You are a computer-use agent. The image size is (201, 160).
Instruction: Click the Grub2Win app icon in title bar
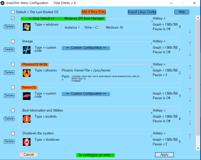[3, 3]
